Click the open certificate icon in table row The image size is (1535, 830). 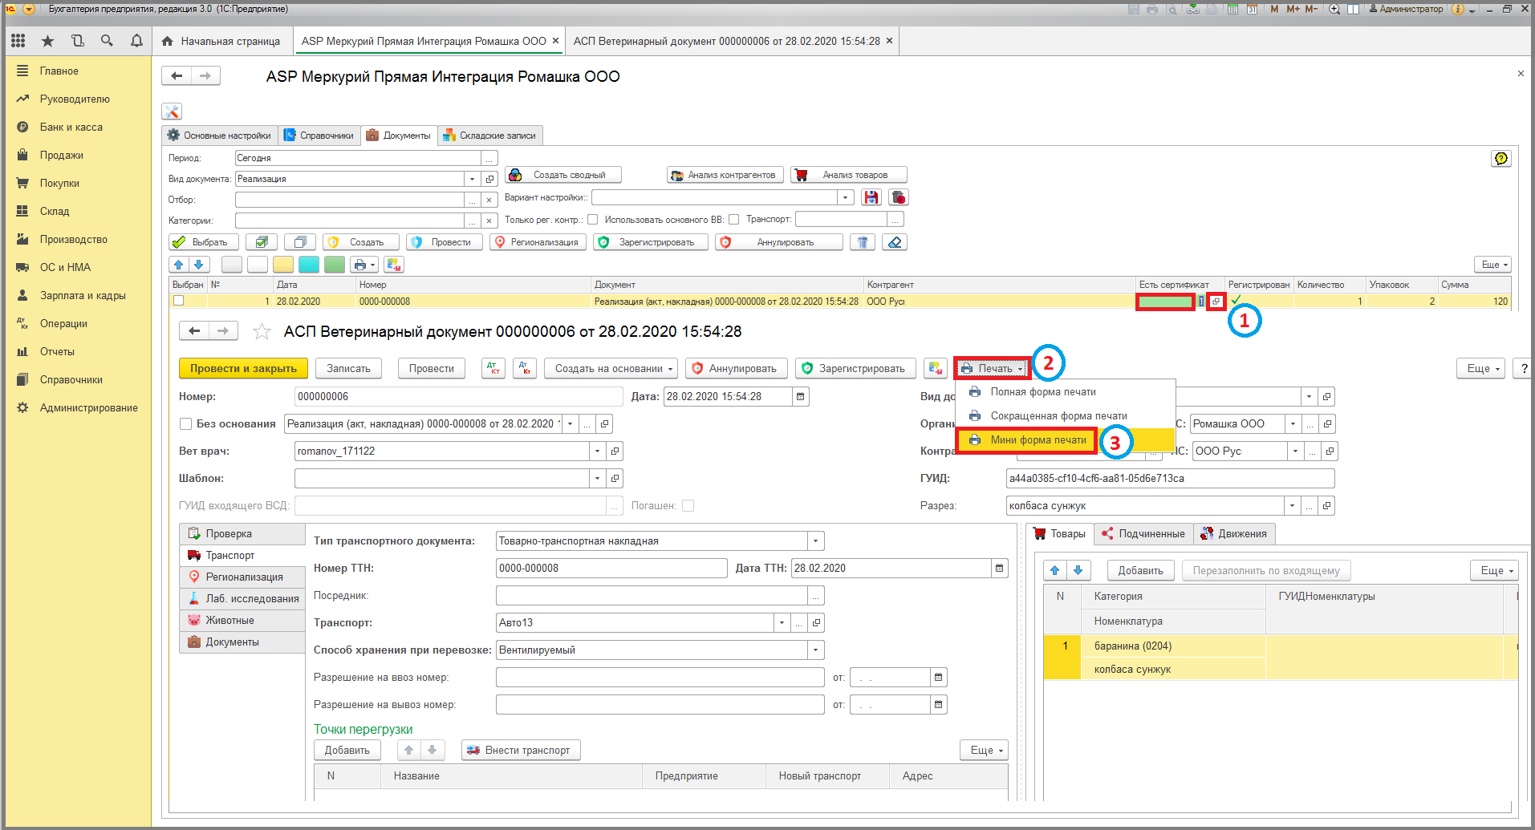[x=1216, y=302]
